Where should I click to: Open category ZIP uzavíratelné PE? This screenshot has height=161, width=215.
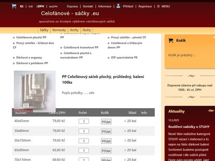click(x=124, y=57)
